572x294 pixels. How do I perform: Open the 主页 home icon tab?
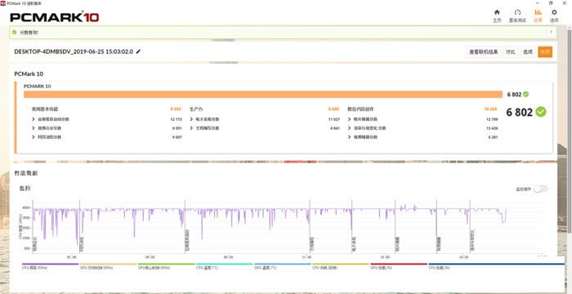(497, 16)
